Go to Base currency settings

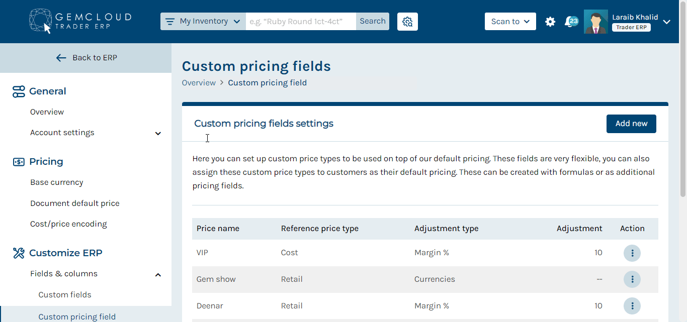(x=57, y=182)
